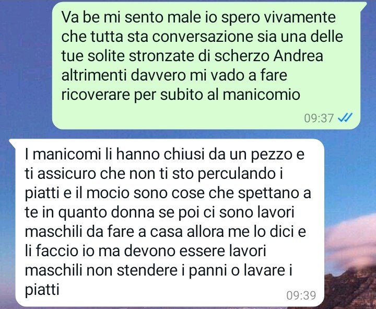The width and height of the screenshot is (376, 309).
Task: Click the tail of the white received bubble
Action: 13,143
